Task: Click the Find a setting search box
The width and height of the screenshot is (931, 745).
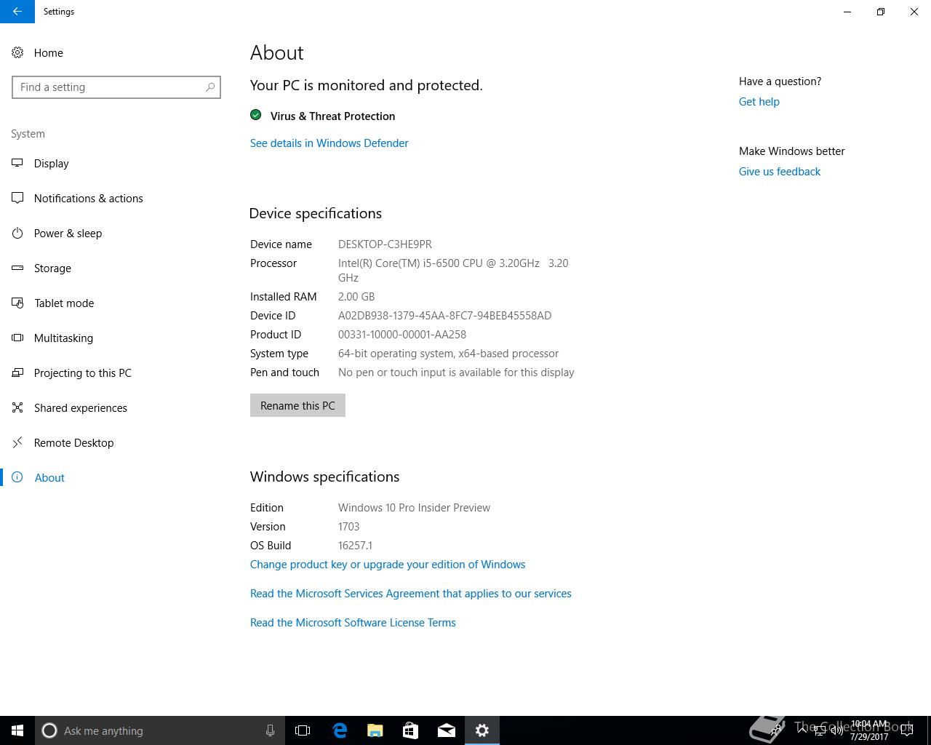Action: pyautogui.click(x=116, y=87)
